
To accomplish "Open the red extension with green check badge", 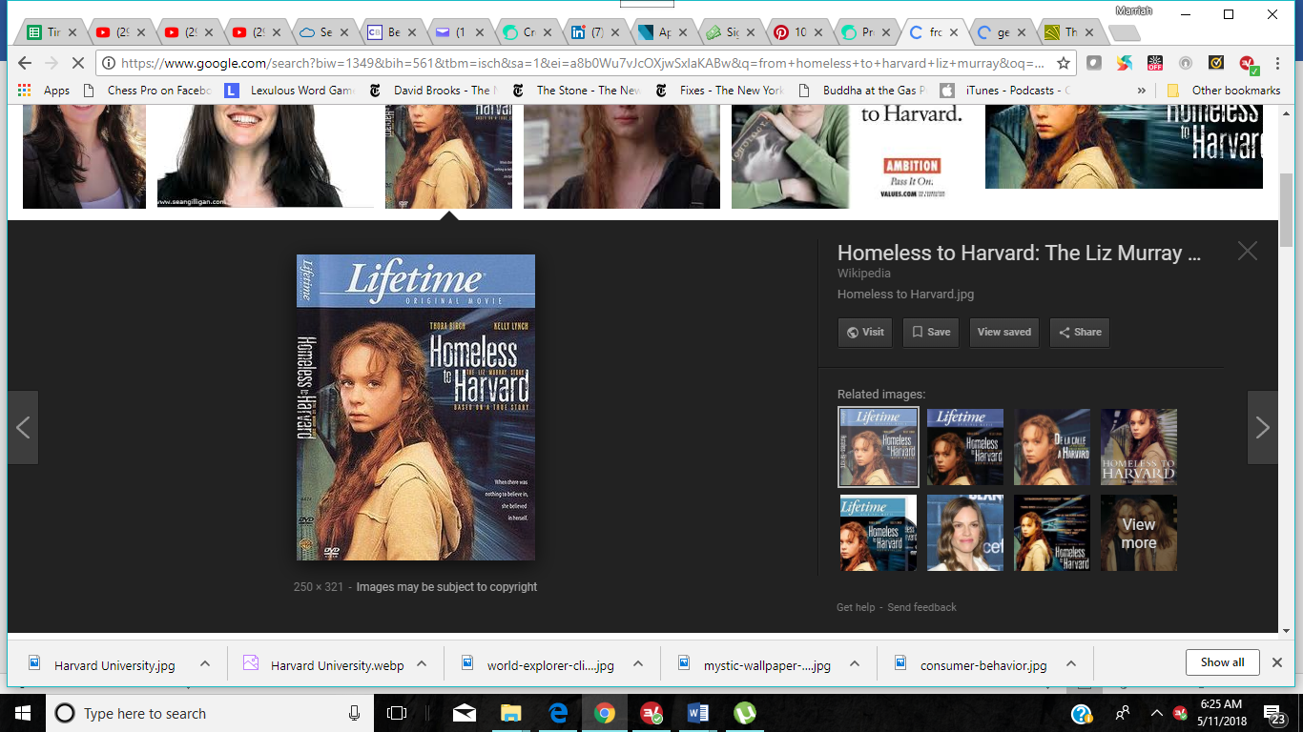I will (1248, 64).
